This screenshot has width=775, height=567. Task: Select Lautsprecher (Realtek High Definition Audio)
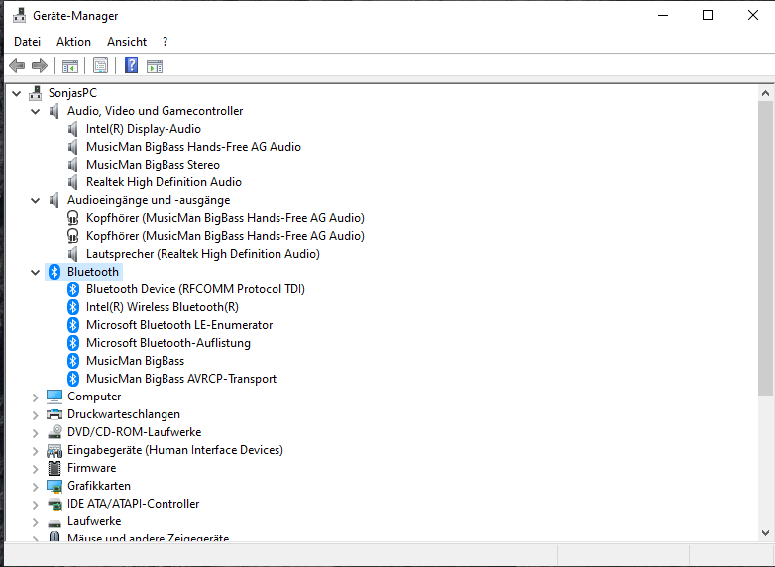coord(202,254)
